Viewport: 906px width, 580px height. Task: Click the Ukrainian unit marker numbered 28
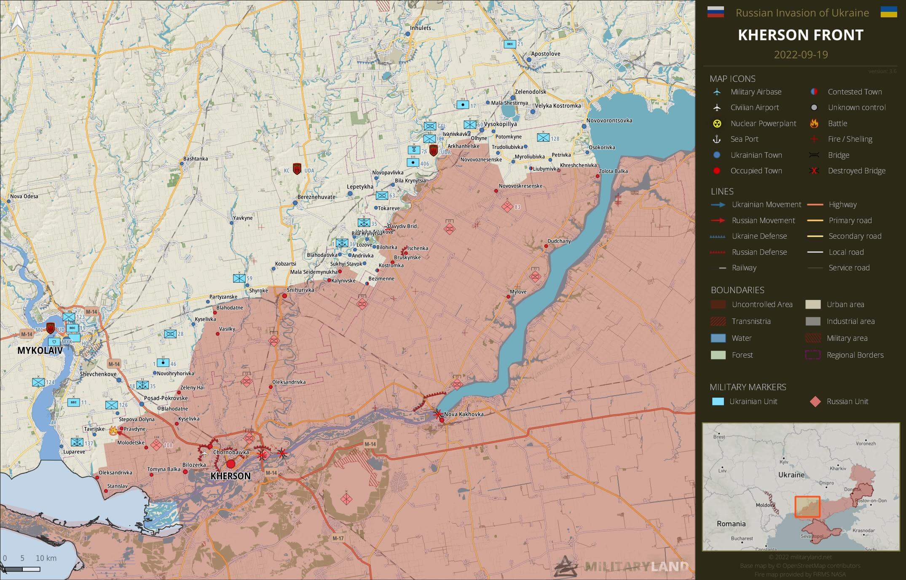[x=170, y=334]
